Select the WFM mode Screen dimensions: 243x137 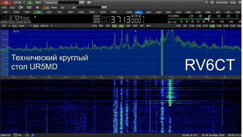click(x=103, y=12)
